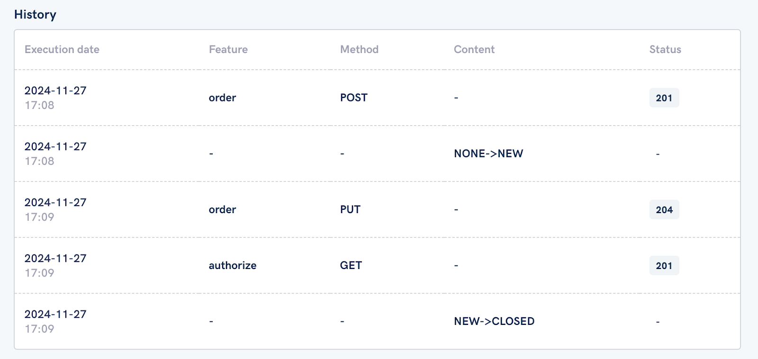The width and height of the screenshot is (758, 359).
Task: Click the NEW->CLOSED content entry
Action: click(x=494, y=321)
